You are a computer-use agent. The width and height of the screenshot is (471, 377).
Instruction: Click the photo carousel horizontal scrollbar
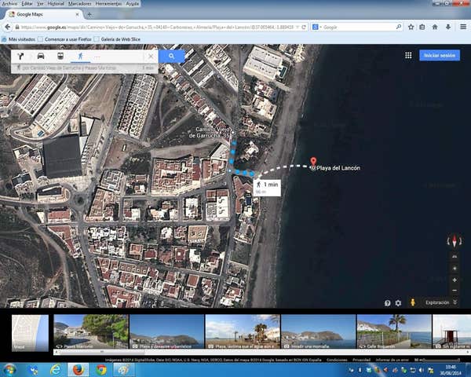[x=235, y=353]
